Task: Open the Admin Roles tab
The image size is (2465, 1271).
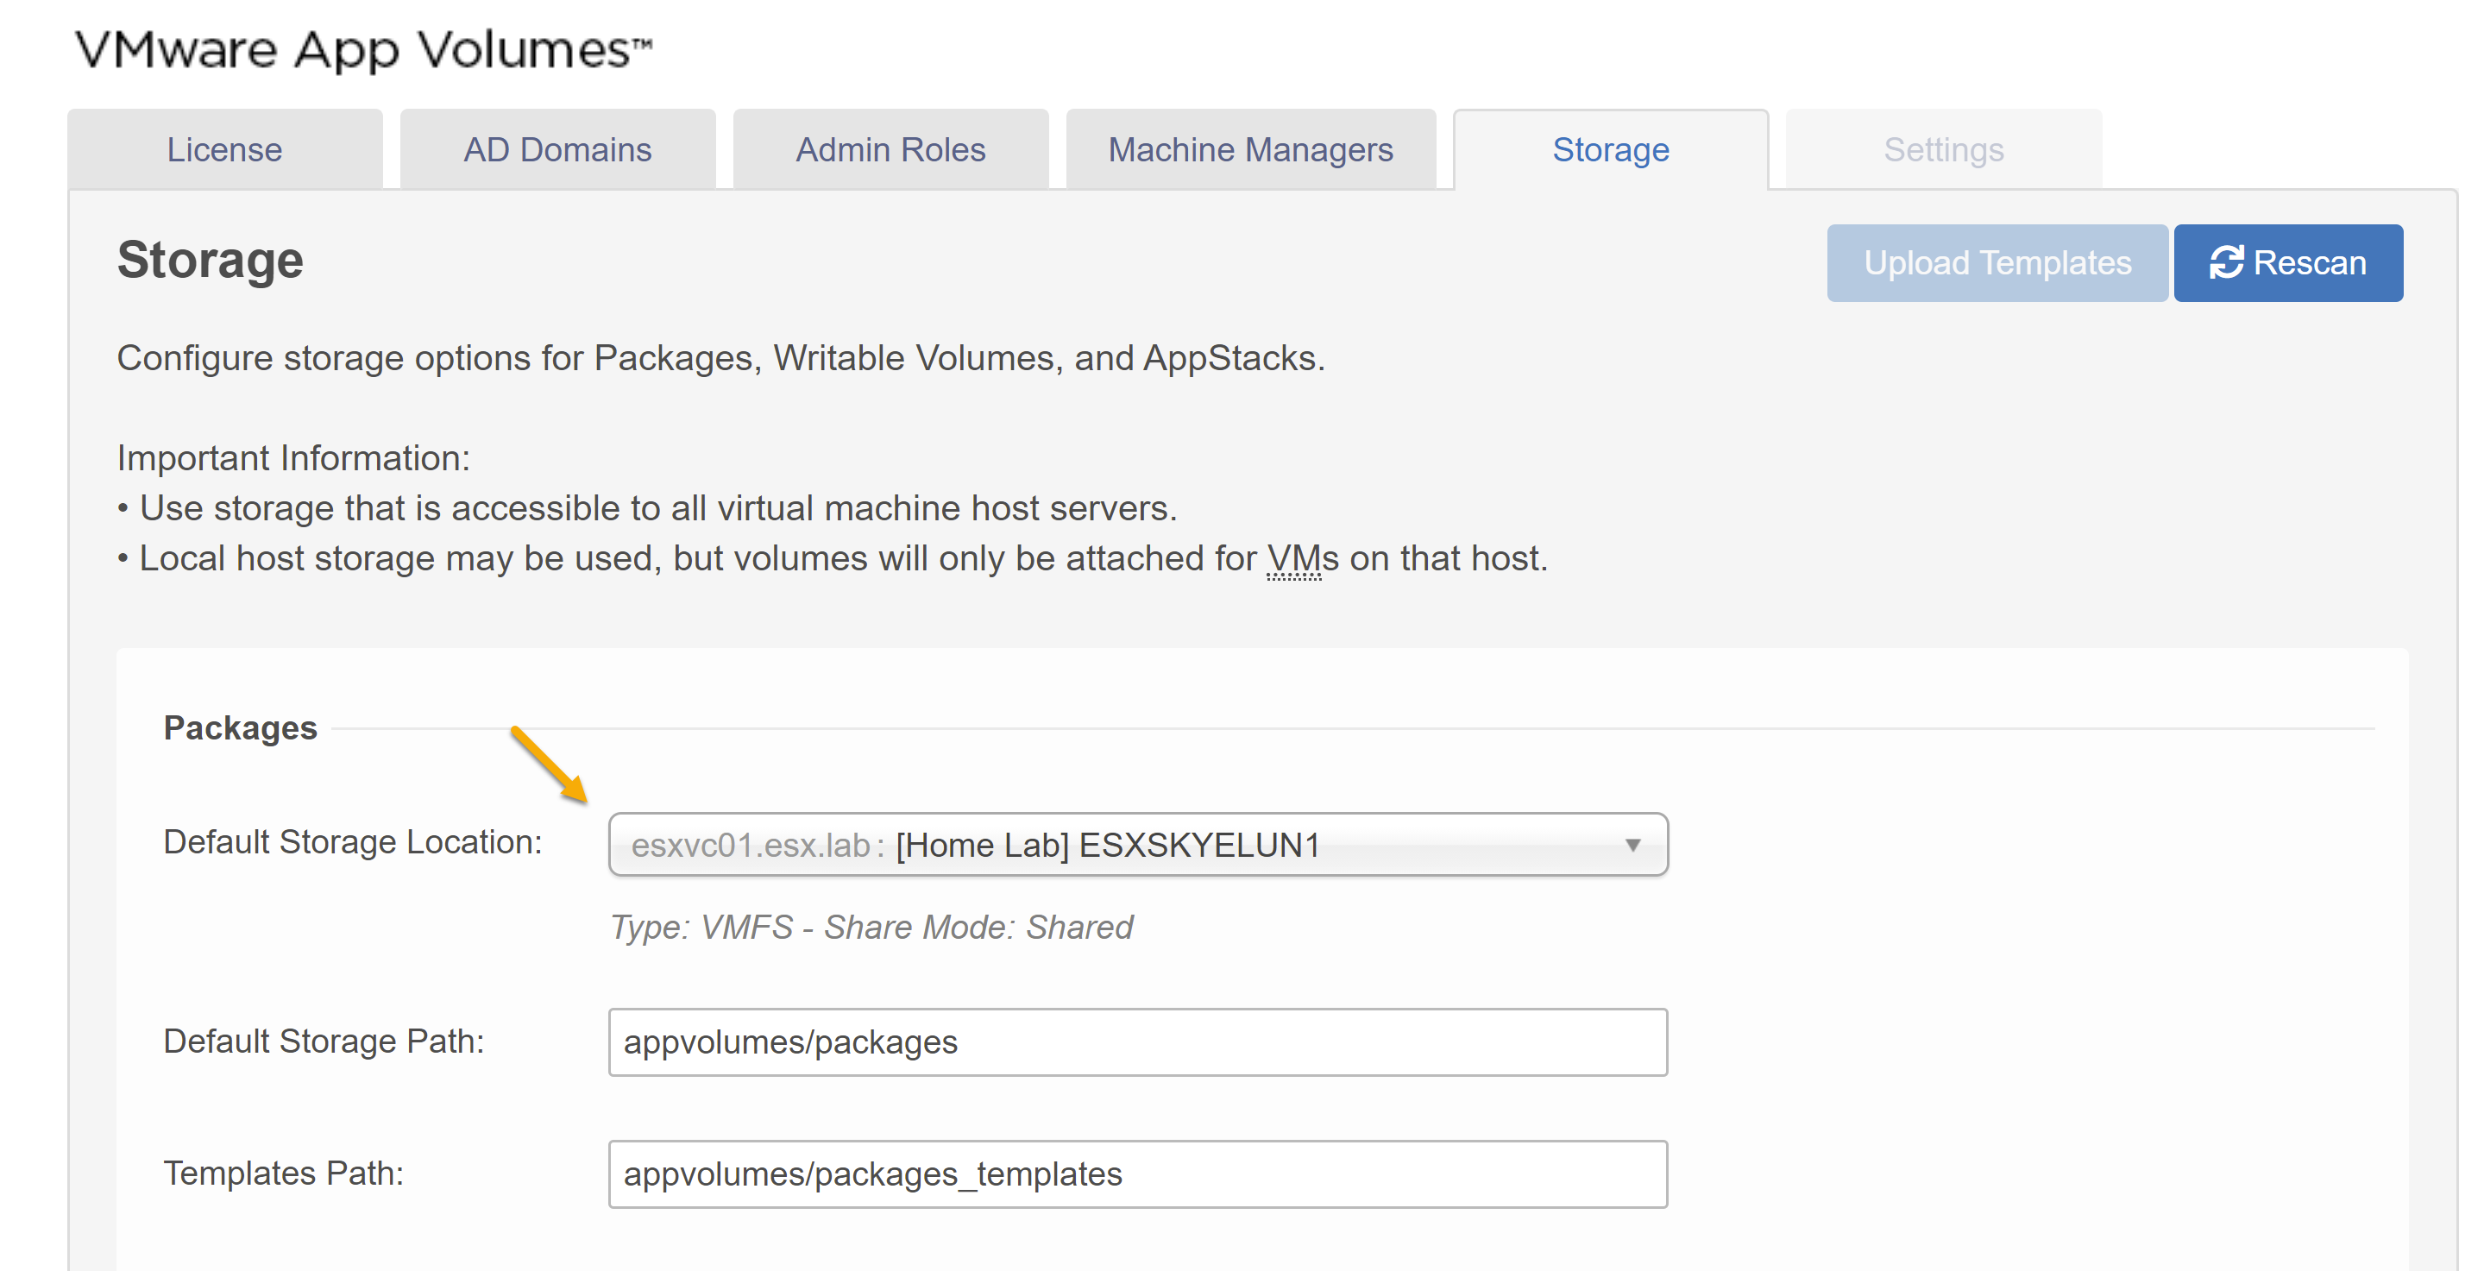Action: [x=891, y=149]
